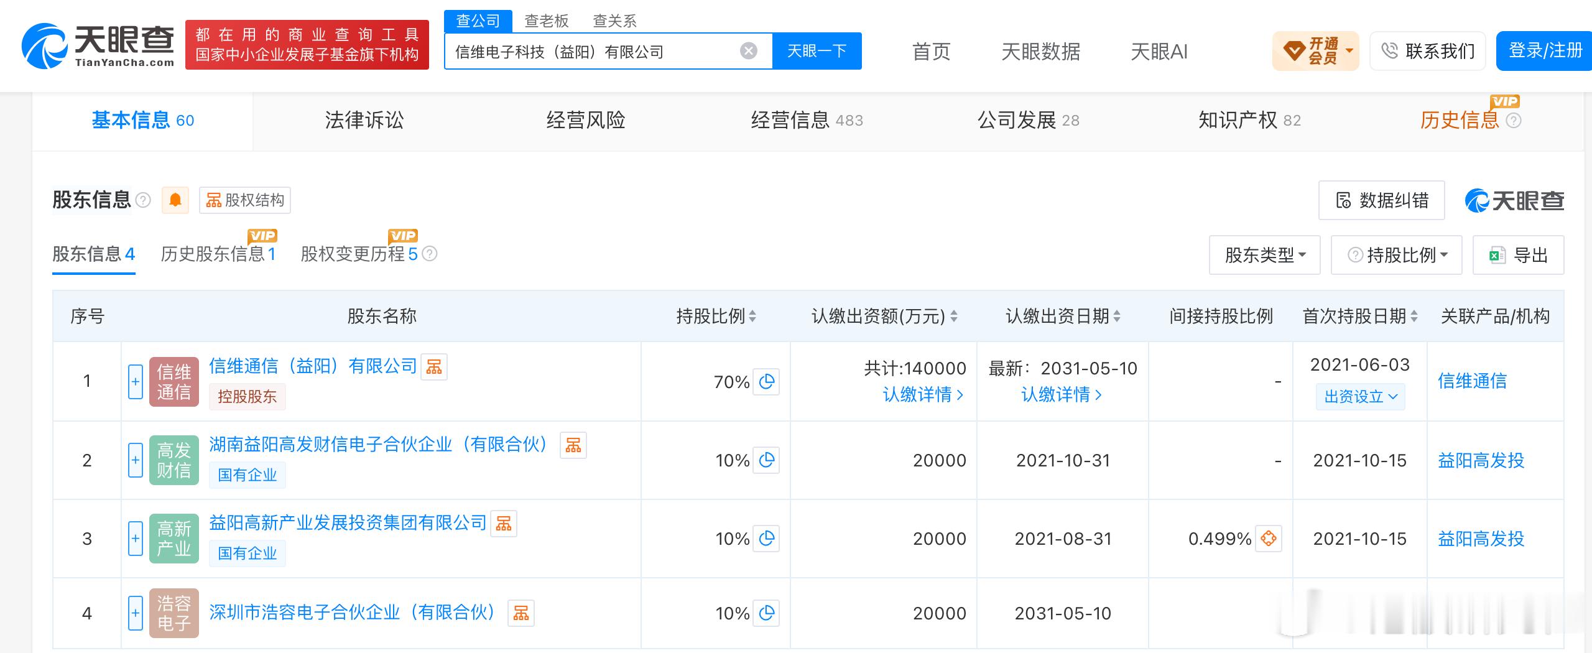Screen dimensions: 1592x653
Task: Open 历史信息 VIP tab
Action: pyautogui.click(x=1460, y=120)
